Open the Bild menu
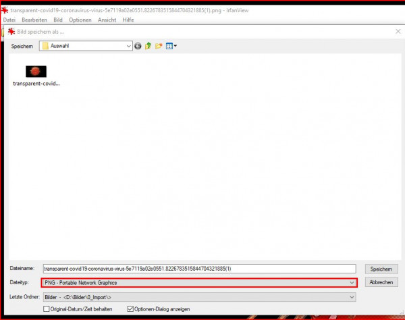 pyautogui.click(x=58, y=20)
